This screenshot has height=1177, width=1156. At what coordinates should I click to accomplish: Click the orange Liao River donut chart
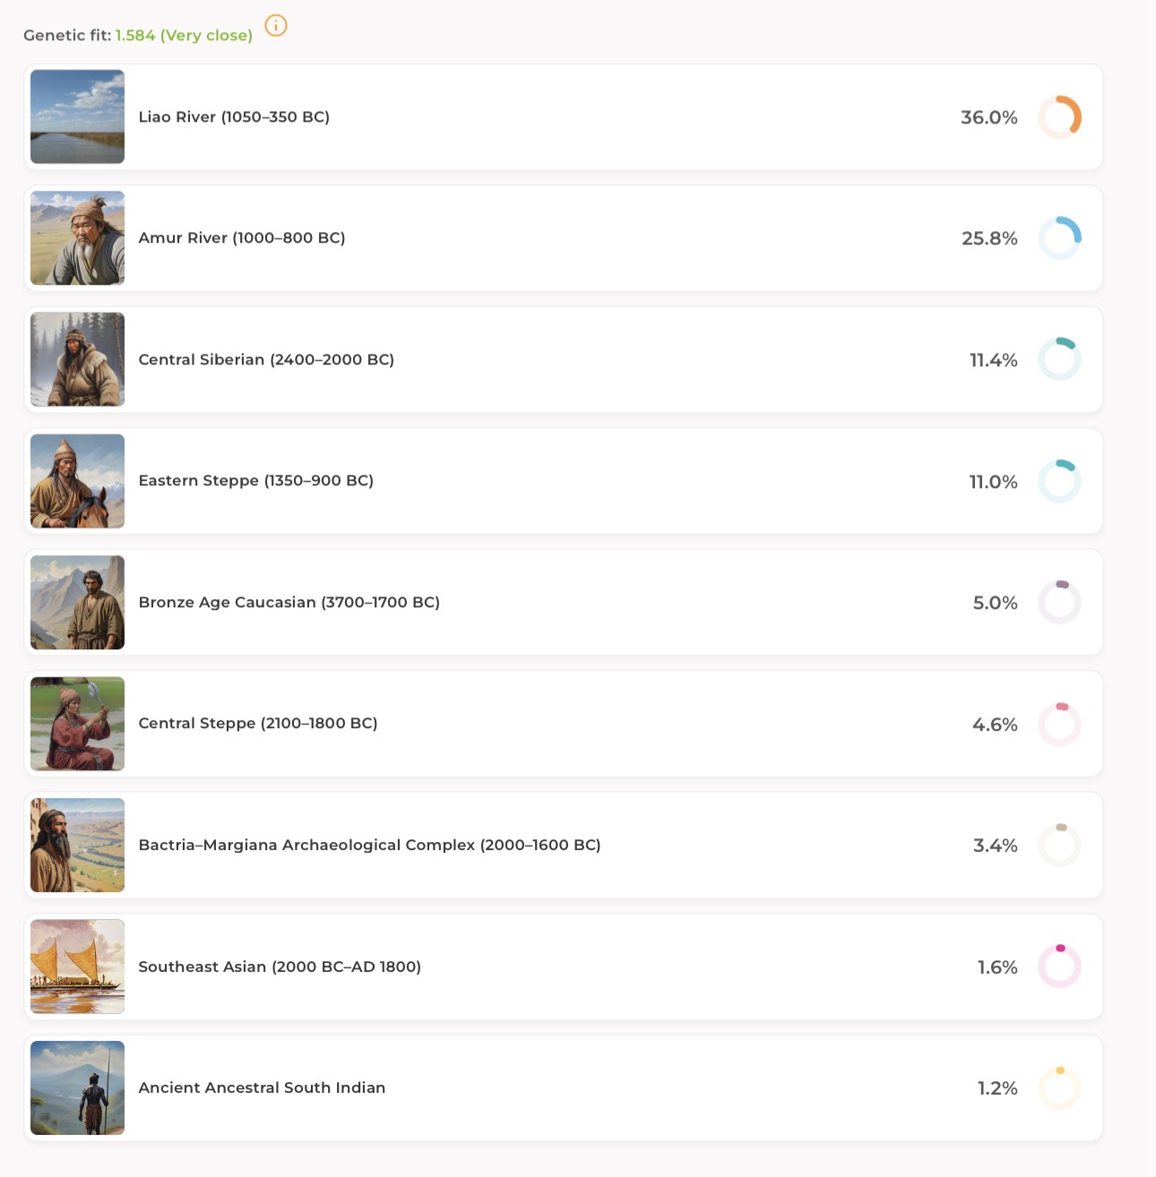tap(1059, 117)
